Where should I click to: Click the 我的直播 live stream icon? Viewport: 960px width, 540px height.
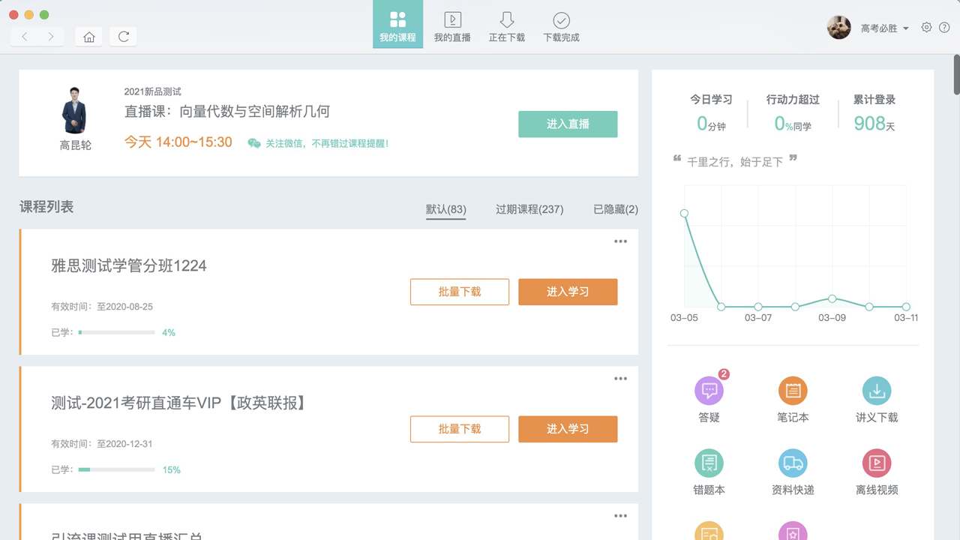pos(452,24)
